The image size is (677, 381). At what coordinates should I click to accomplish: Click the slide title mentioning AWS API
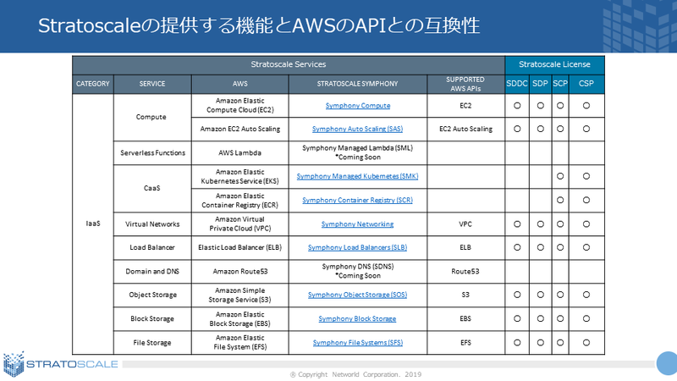(259, 25)
